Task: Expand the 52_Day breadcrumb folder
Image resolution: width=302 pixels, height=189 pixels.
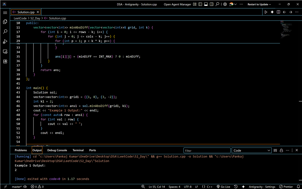Action: 35,18
